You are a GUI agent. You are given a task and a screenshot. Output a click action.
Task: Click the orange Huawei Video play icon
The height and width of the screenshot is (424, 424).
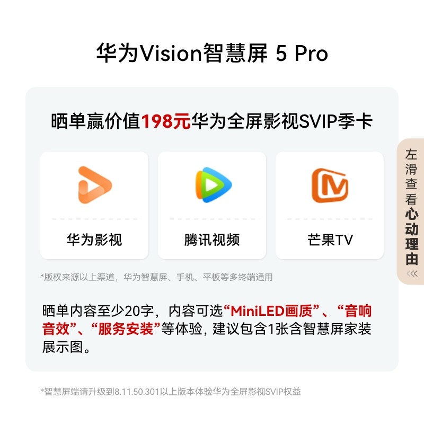(95, 185)
